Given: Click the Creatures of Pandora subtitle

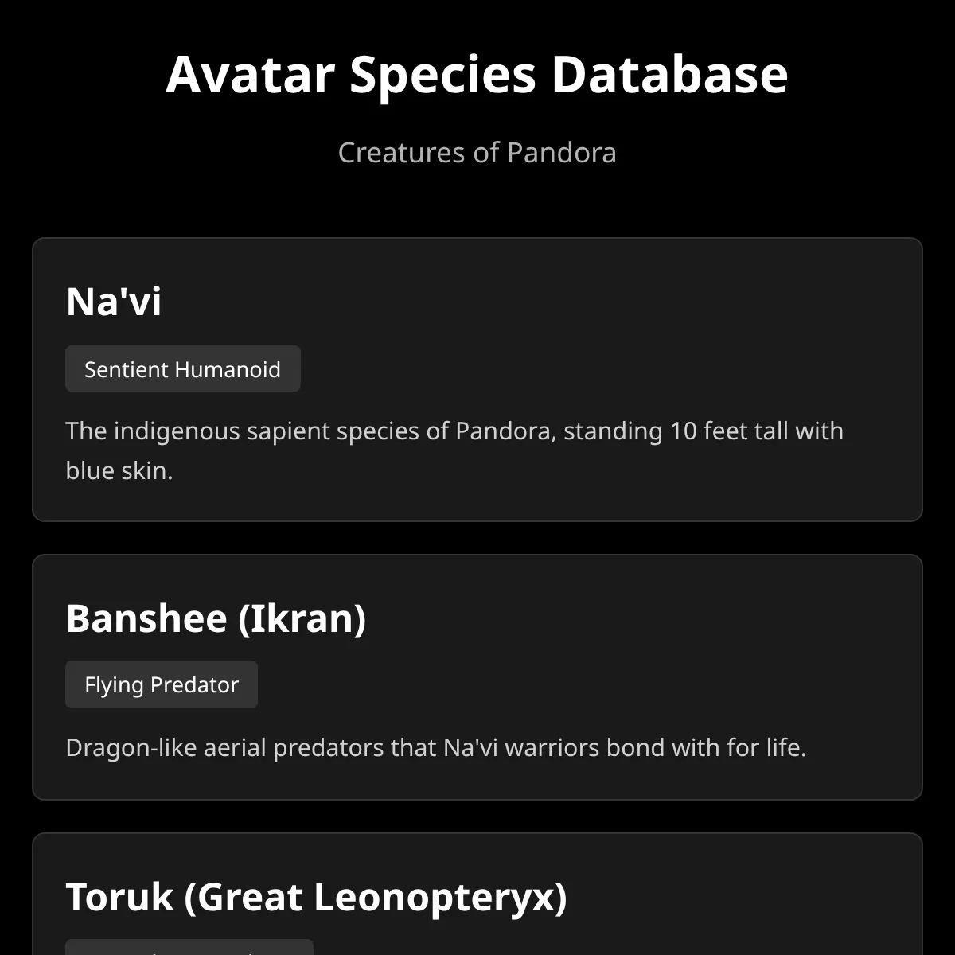Looking at the screenshot, I should (x=477, y=152).
